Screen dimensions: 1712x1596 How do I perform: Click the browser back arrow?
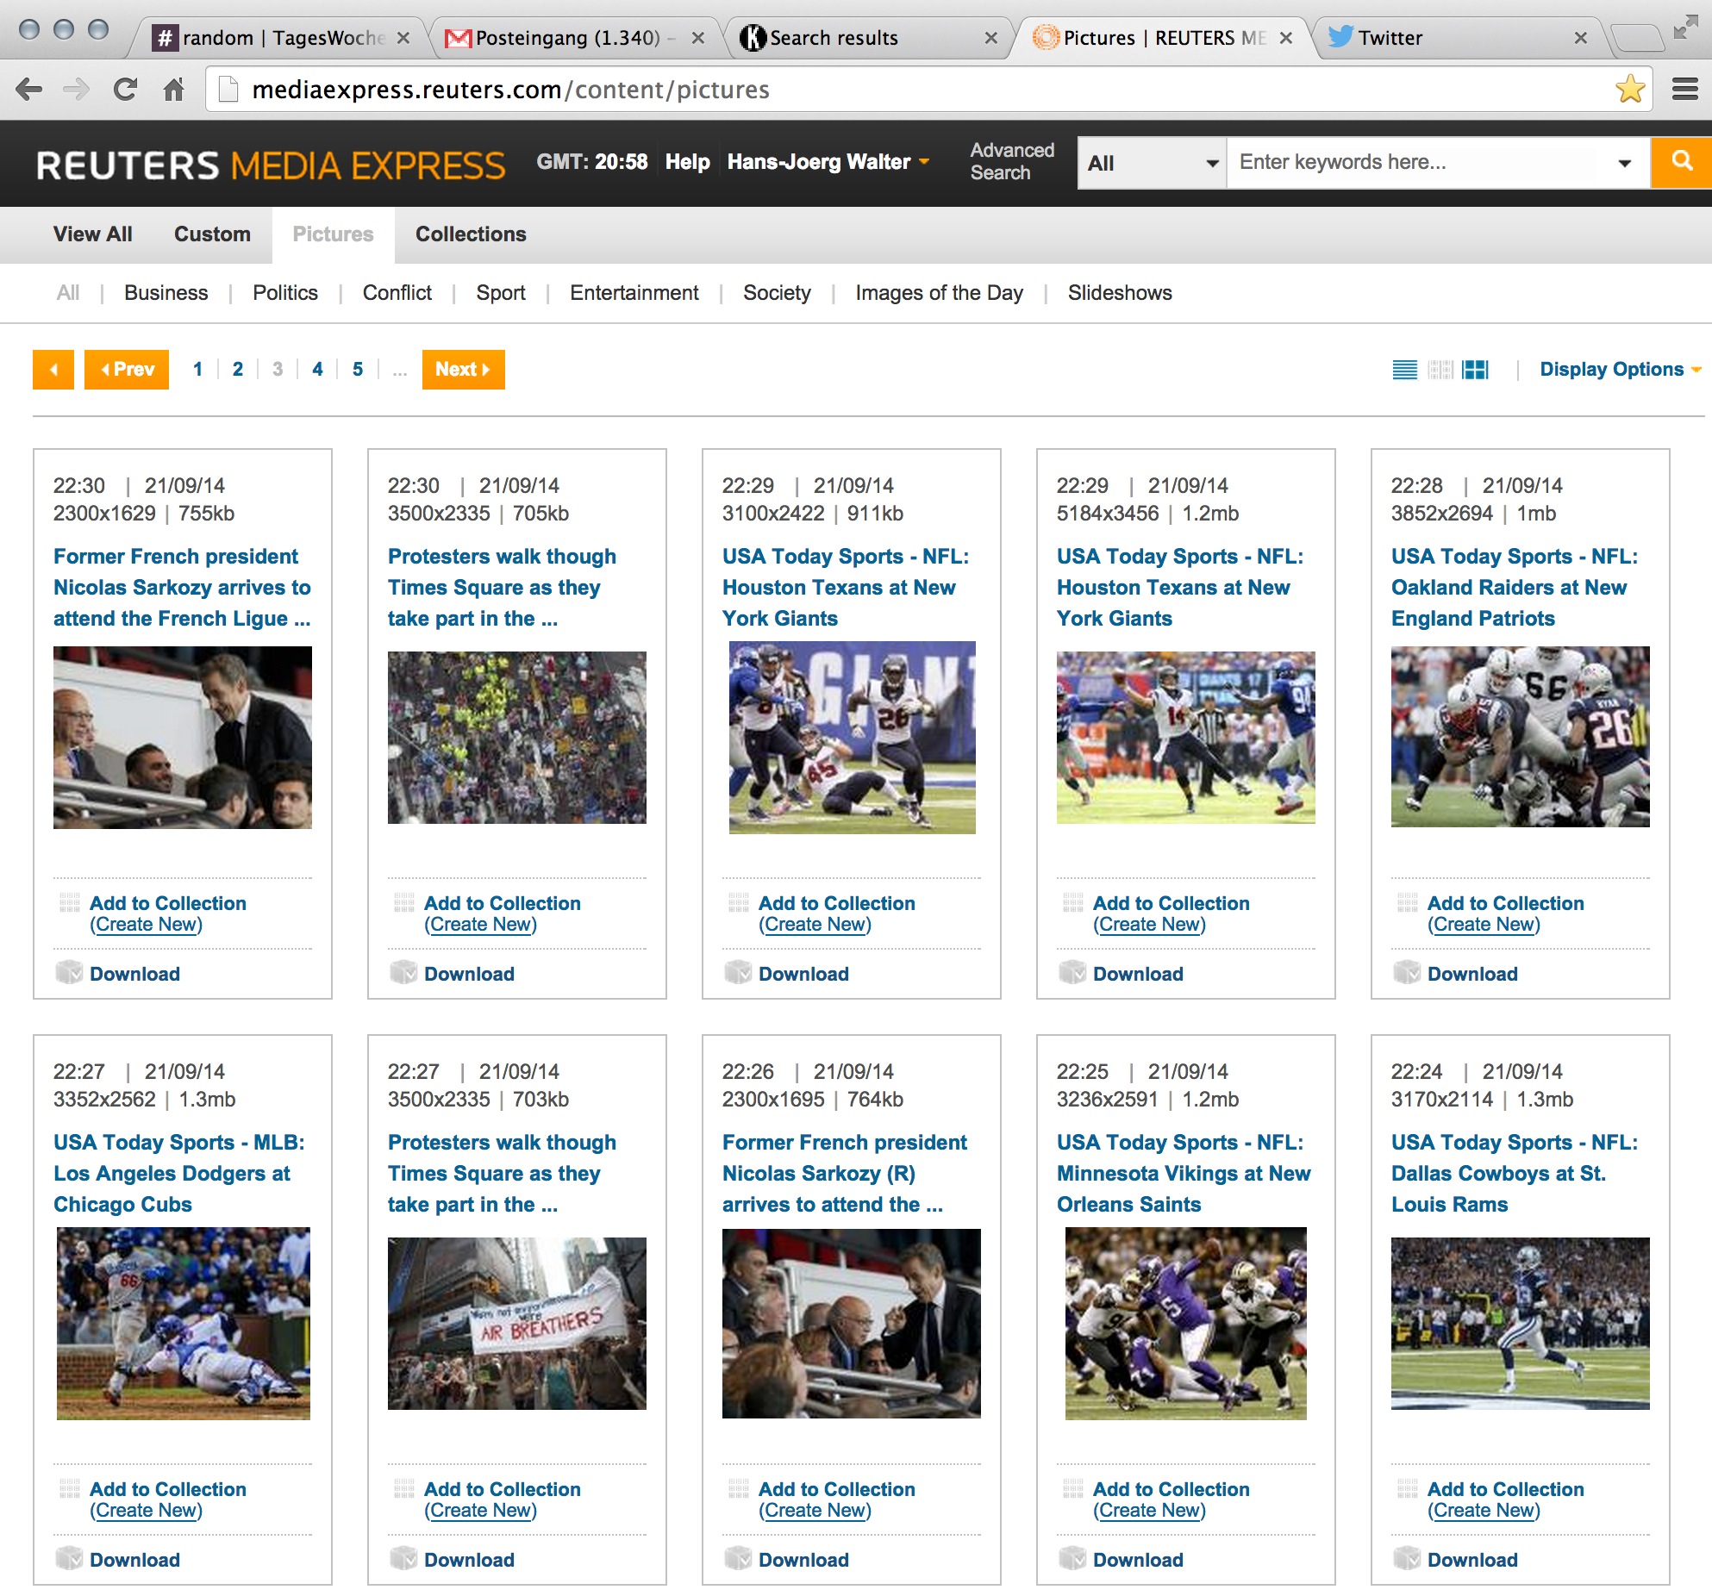pyautogui.click(x=29, y=90)
